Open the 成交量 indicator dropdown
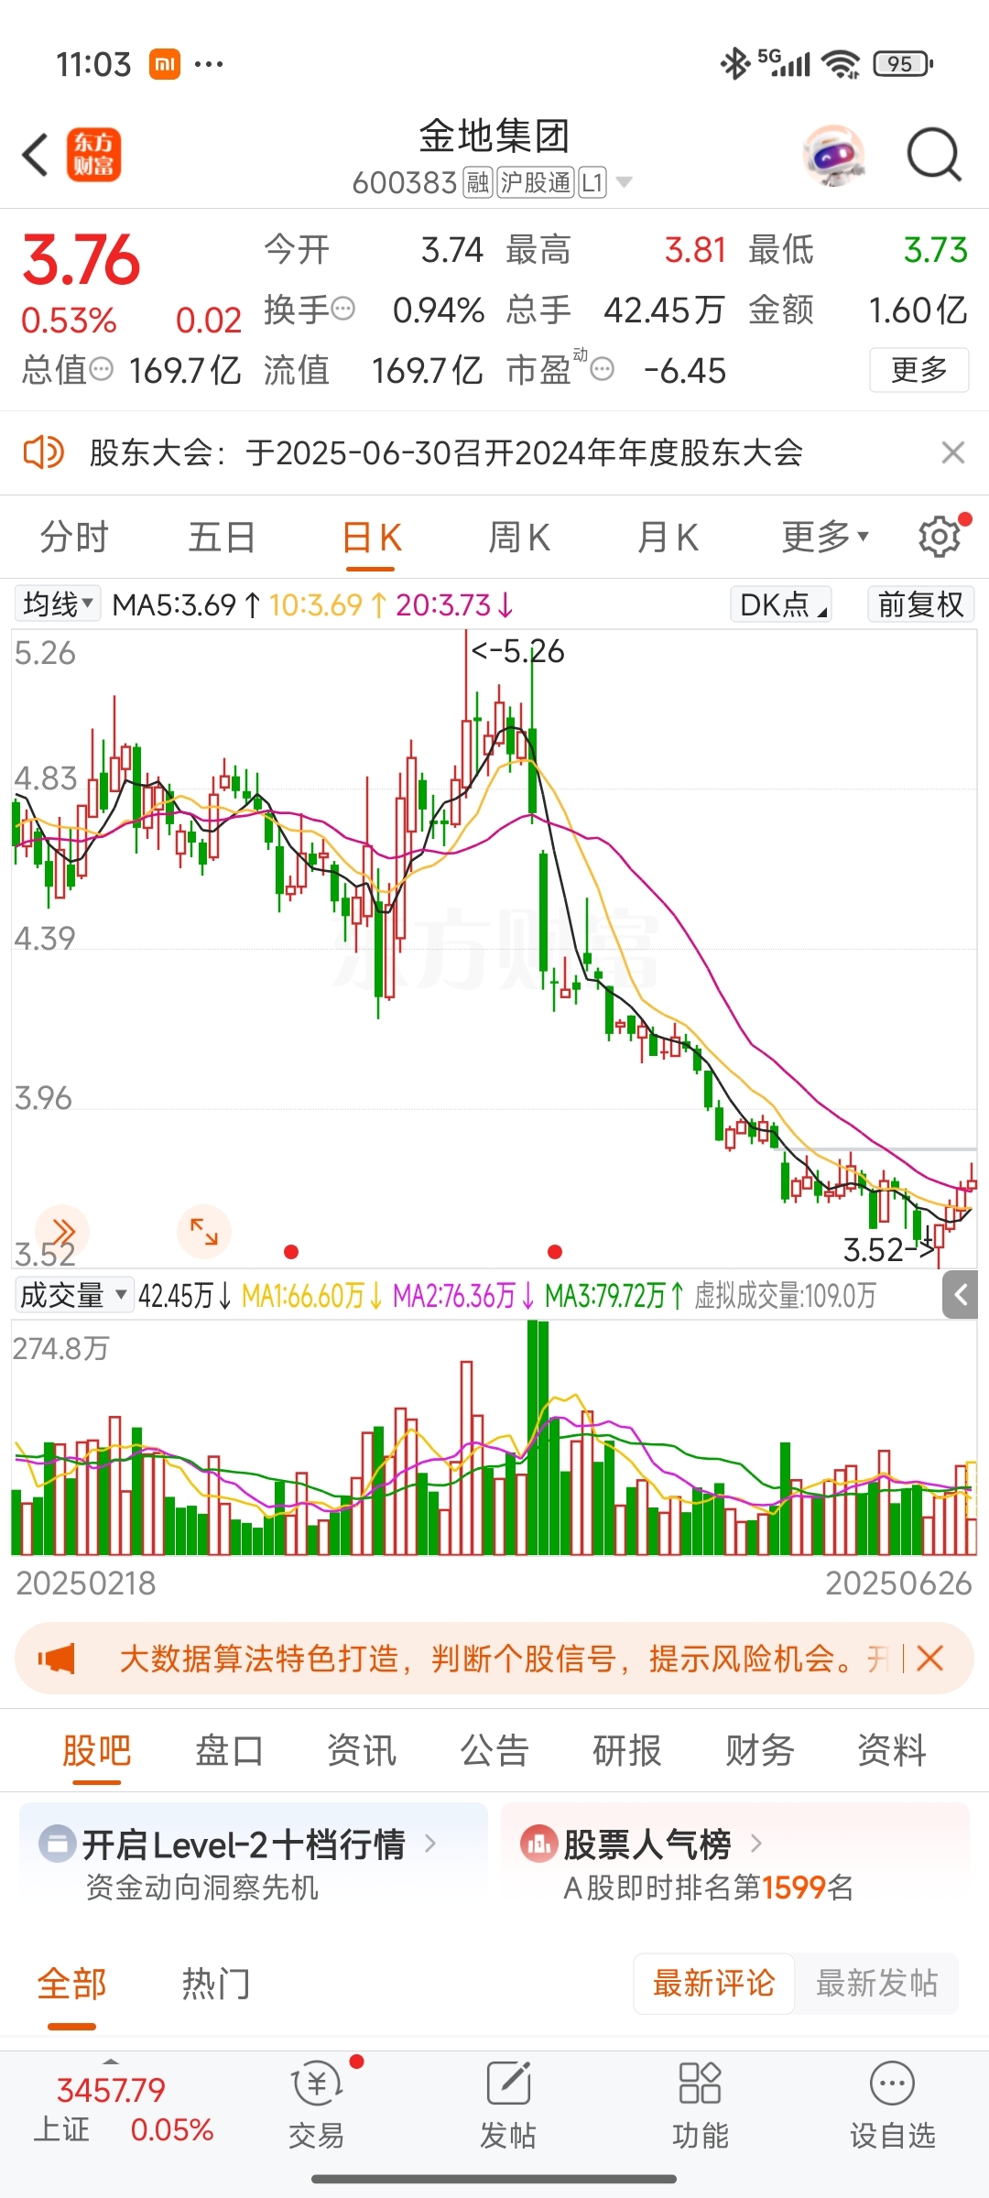Viewport: 989px width, 2198px height. (73, 1295)
